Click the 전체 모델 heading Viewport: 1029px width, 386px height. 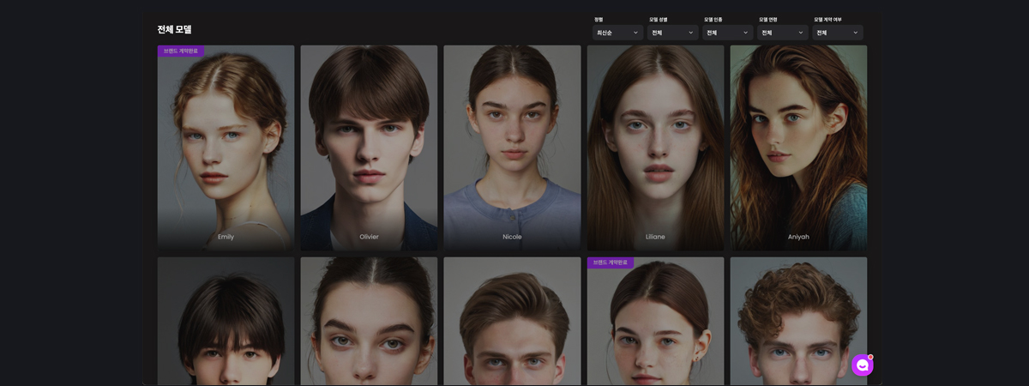pos(174,30)
